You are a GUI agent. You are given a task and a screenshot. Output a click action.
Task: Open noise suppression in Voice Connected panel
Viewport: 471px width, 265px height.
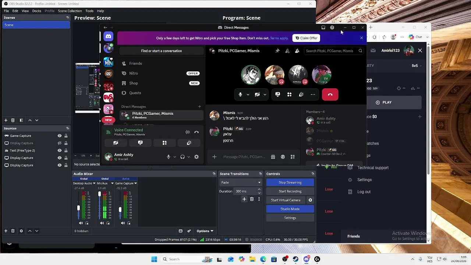188,132
